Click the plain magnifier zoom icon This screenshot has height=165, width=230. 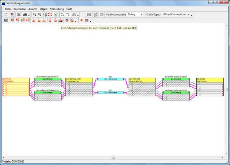[x=34, y=14]
